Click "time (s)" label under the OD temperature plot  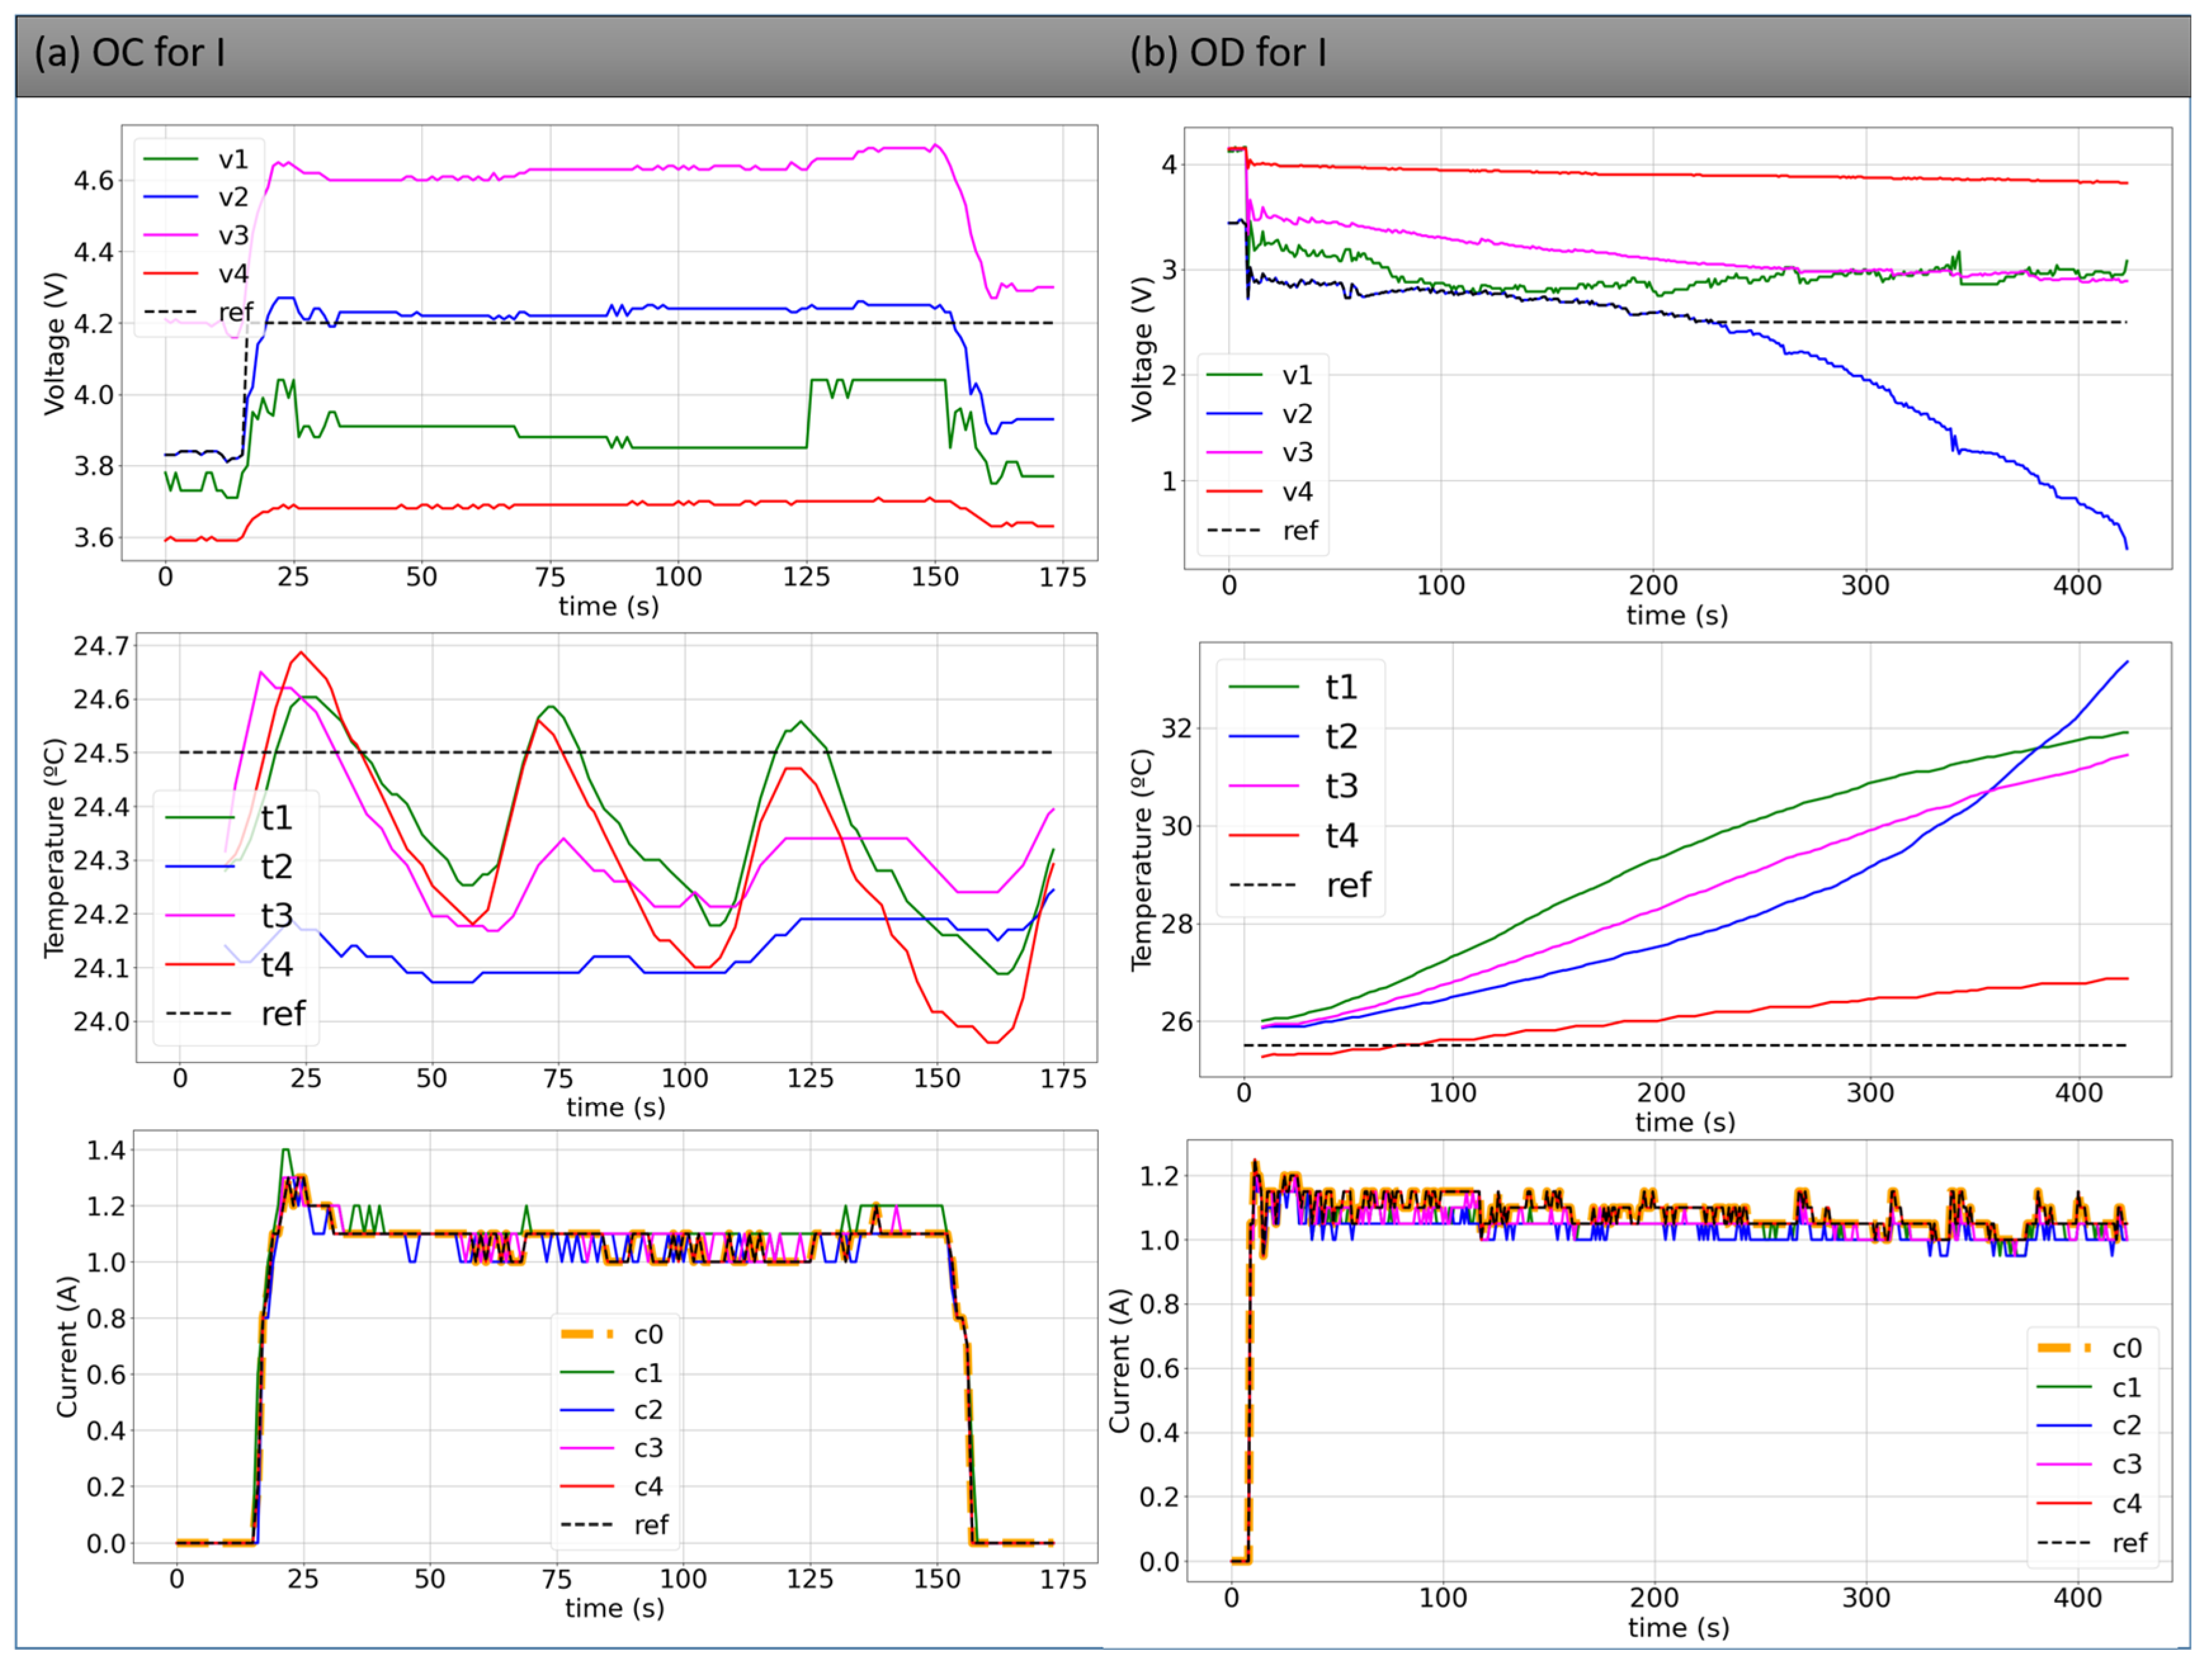coord(1685,1122)
